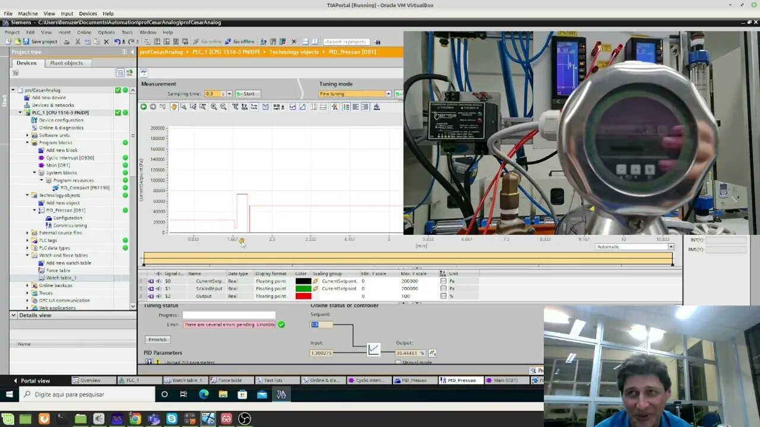The image size is (760, 427).
Task: Collapse the Details view panel
Action: [x=14, y=315]
